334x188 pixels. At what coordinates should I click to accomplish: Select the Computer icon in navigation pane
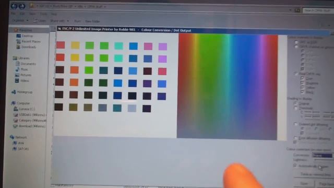tap(14, 103)
